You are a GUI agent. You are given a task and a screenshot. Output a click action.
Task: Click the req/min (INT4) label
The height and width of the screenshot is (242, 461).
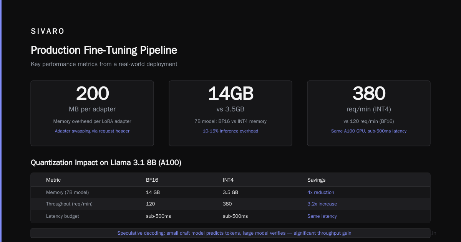[369, 109]
